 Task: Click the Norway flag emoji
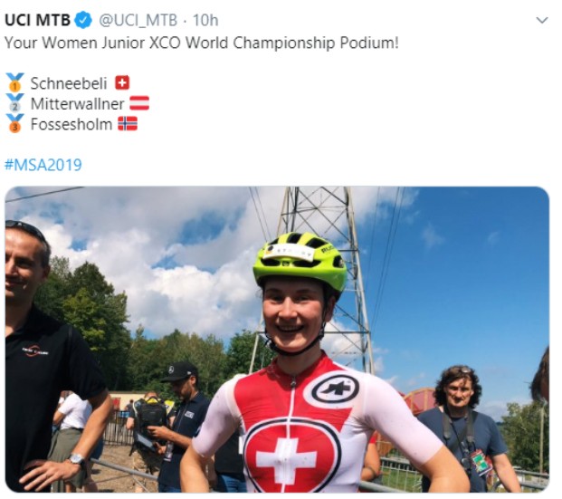click(x=128, y=124)
